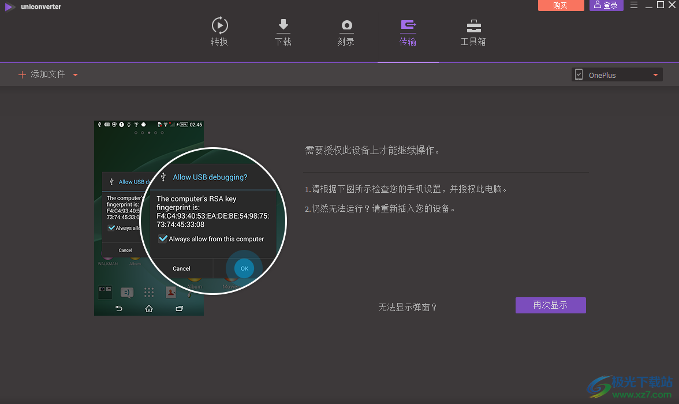679x404 pixels.
Task: Click the phone icon beside OnePlus
Action: [x=579, y=74]
